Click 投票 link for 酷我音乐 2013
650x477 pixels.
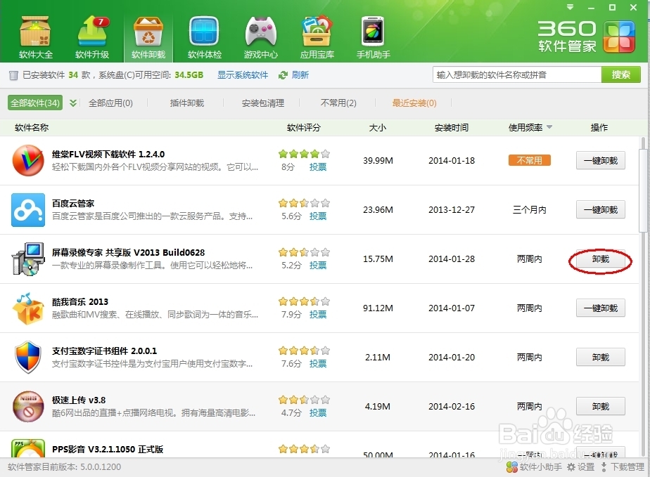pos(318,315)
